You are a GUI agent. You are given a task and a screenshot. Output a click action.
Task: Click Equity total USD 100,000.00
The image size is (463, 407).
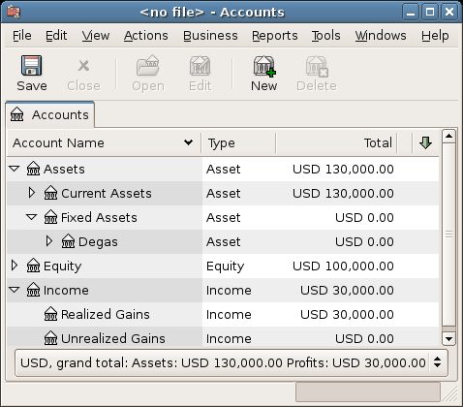[x=343, y=266]
